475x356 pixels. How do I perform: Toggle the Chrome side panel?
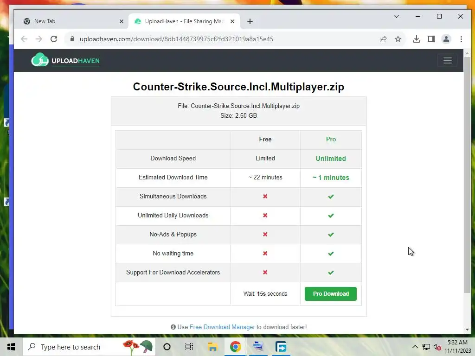click(431, 39)
